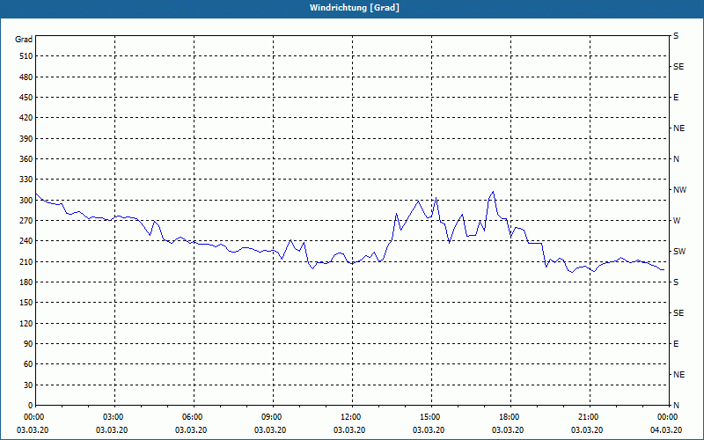Click the 21:00 time axis label
Viewport: 704px width, 440px height.
pos(590,417)
